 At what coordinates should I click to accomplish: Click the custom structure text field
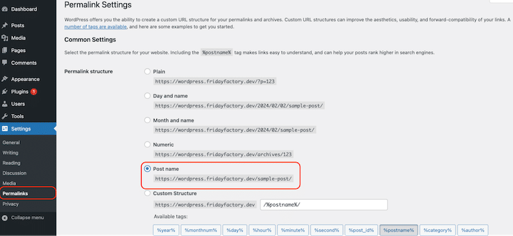coord(324,205)
